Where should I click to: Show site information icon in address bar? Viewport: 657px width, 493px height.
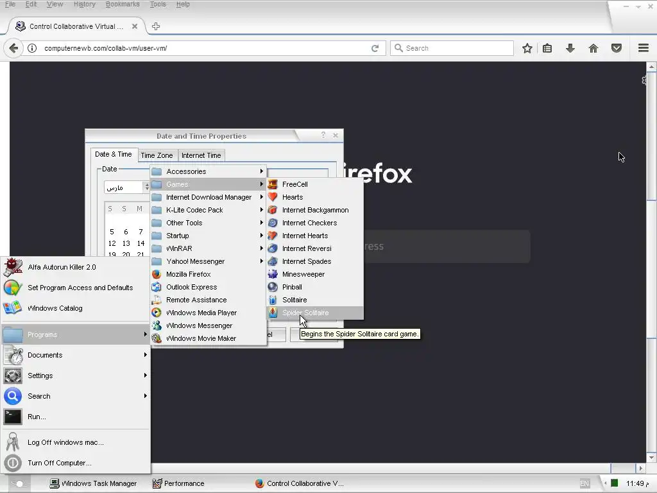(32, 48)
